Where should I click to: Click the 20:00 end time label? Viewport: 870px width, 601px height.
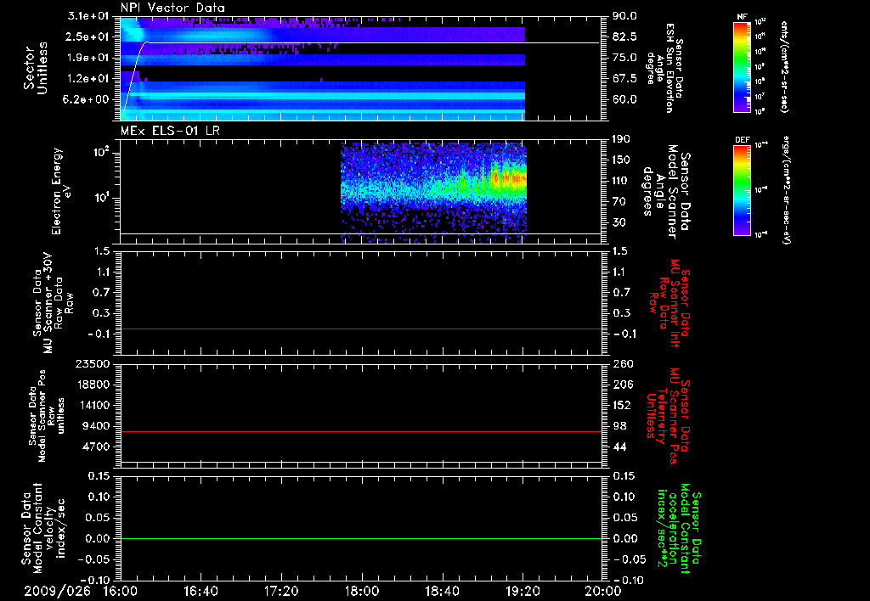pyautogui.click(x=603, y=591)
